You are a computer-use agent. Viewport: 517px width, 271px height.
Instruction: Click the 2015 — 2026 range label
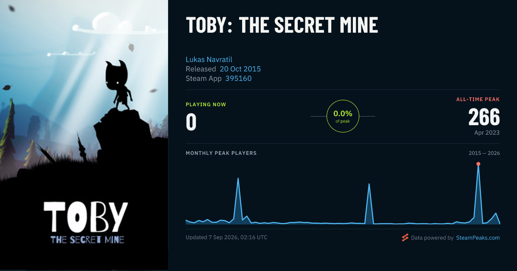click(484, 153)
